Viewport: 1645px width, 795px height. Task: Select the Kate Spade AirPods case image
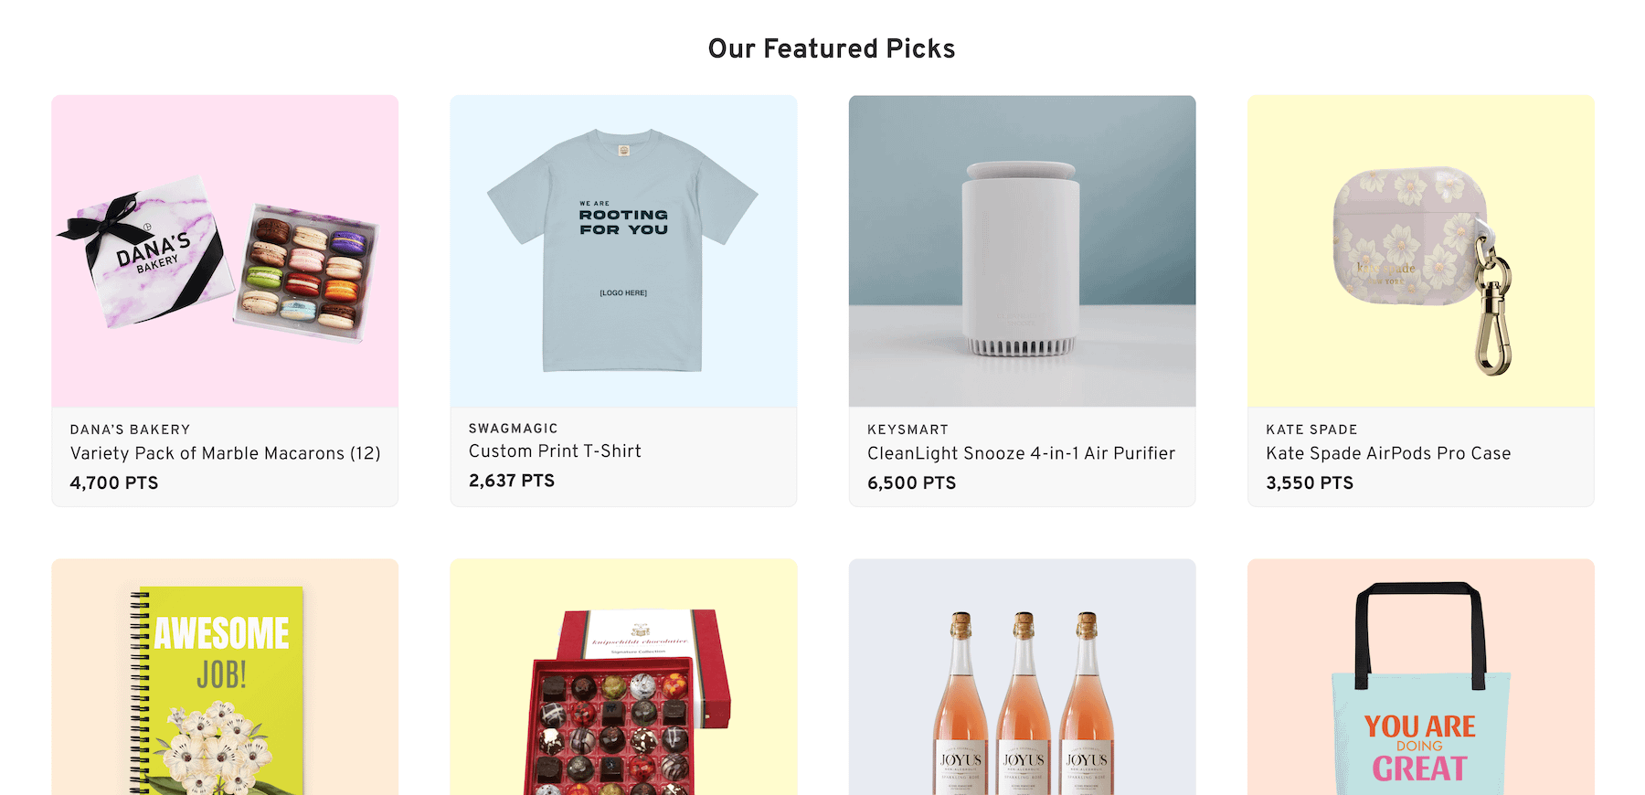point(1420,251)
